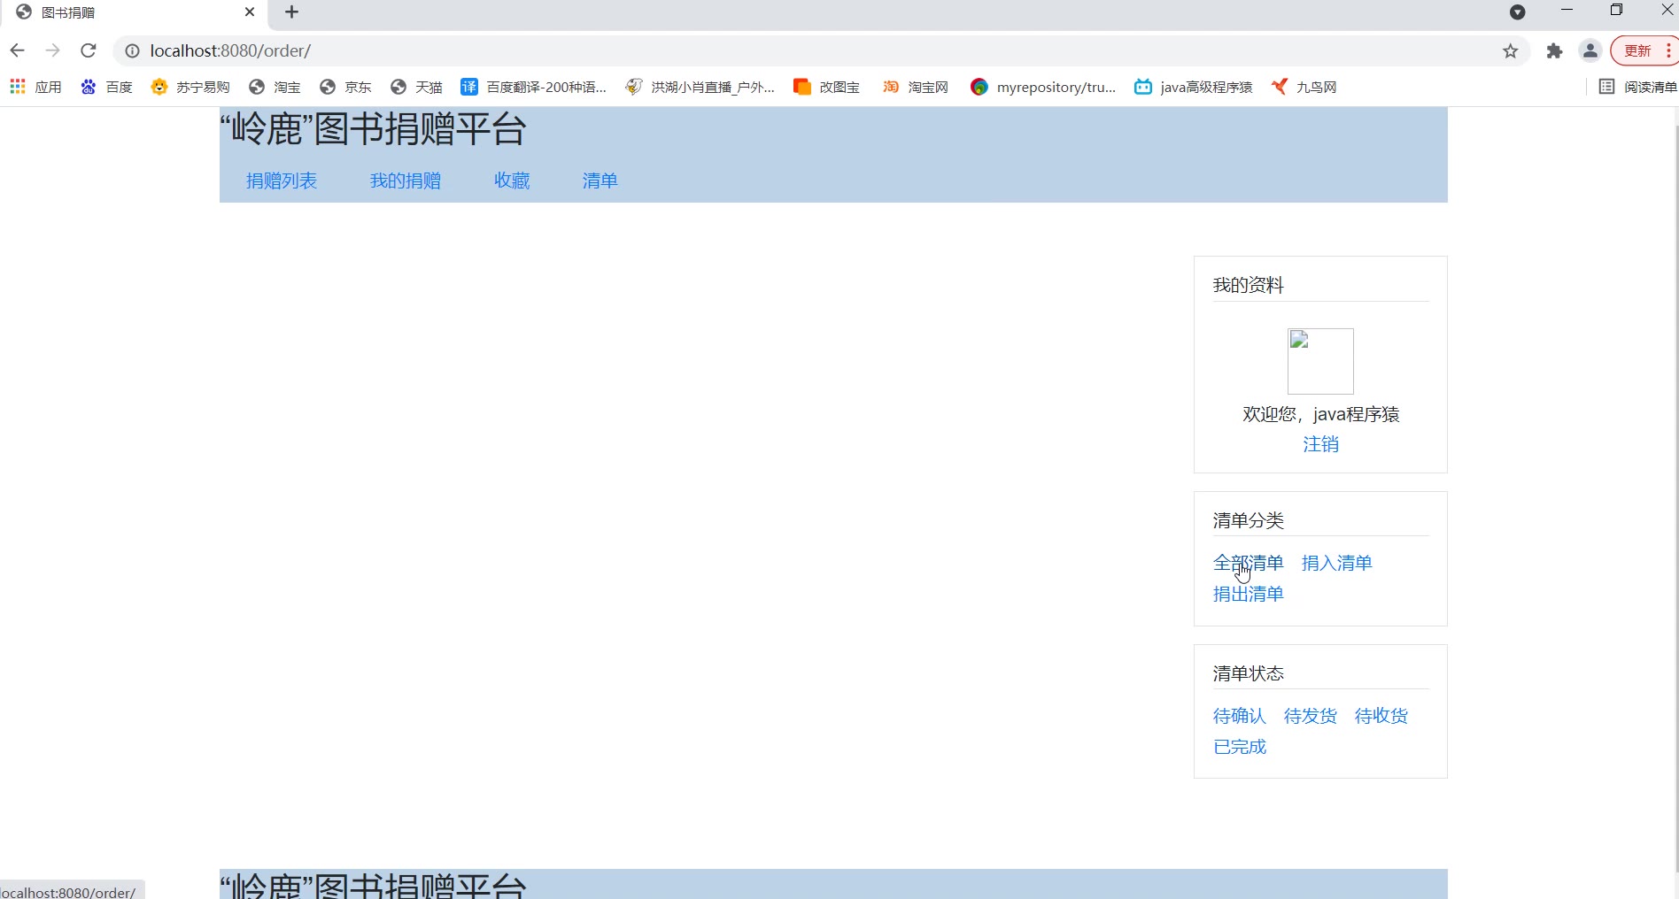Click the broken user avatar image

(1319, 361)
